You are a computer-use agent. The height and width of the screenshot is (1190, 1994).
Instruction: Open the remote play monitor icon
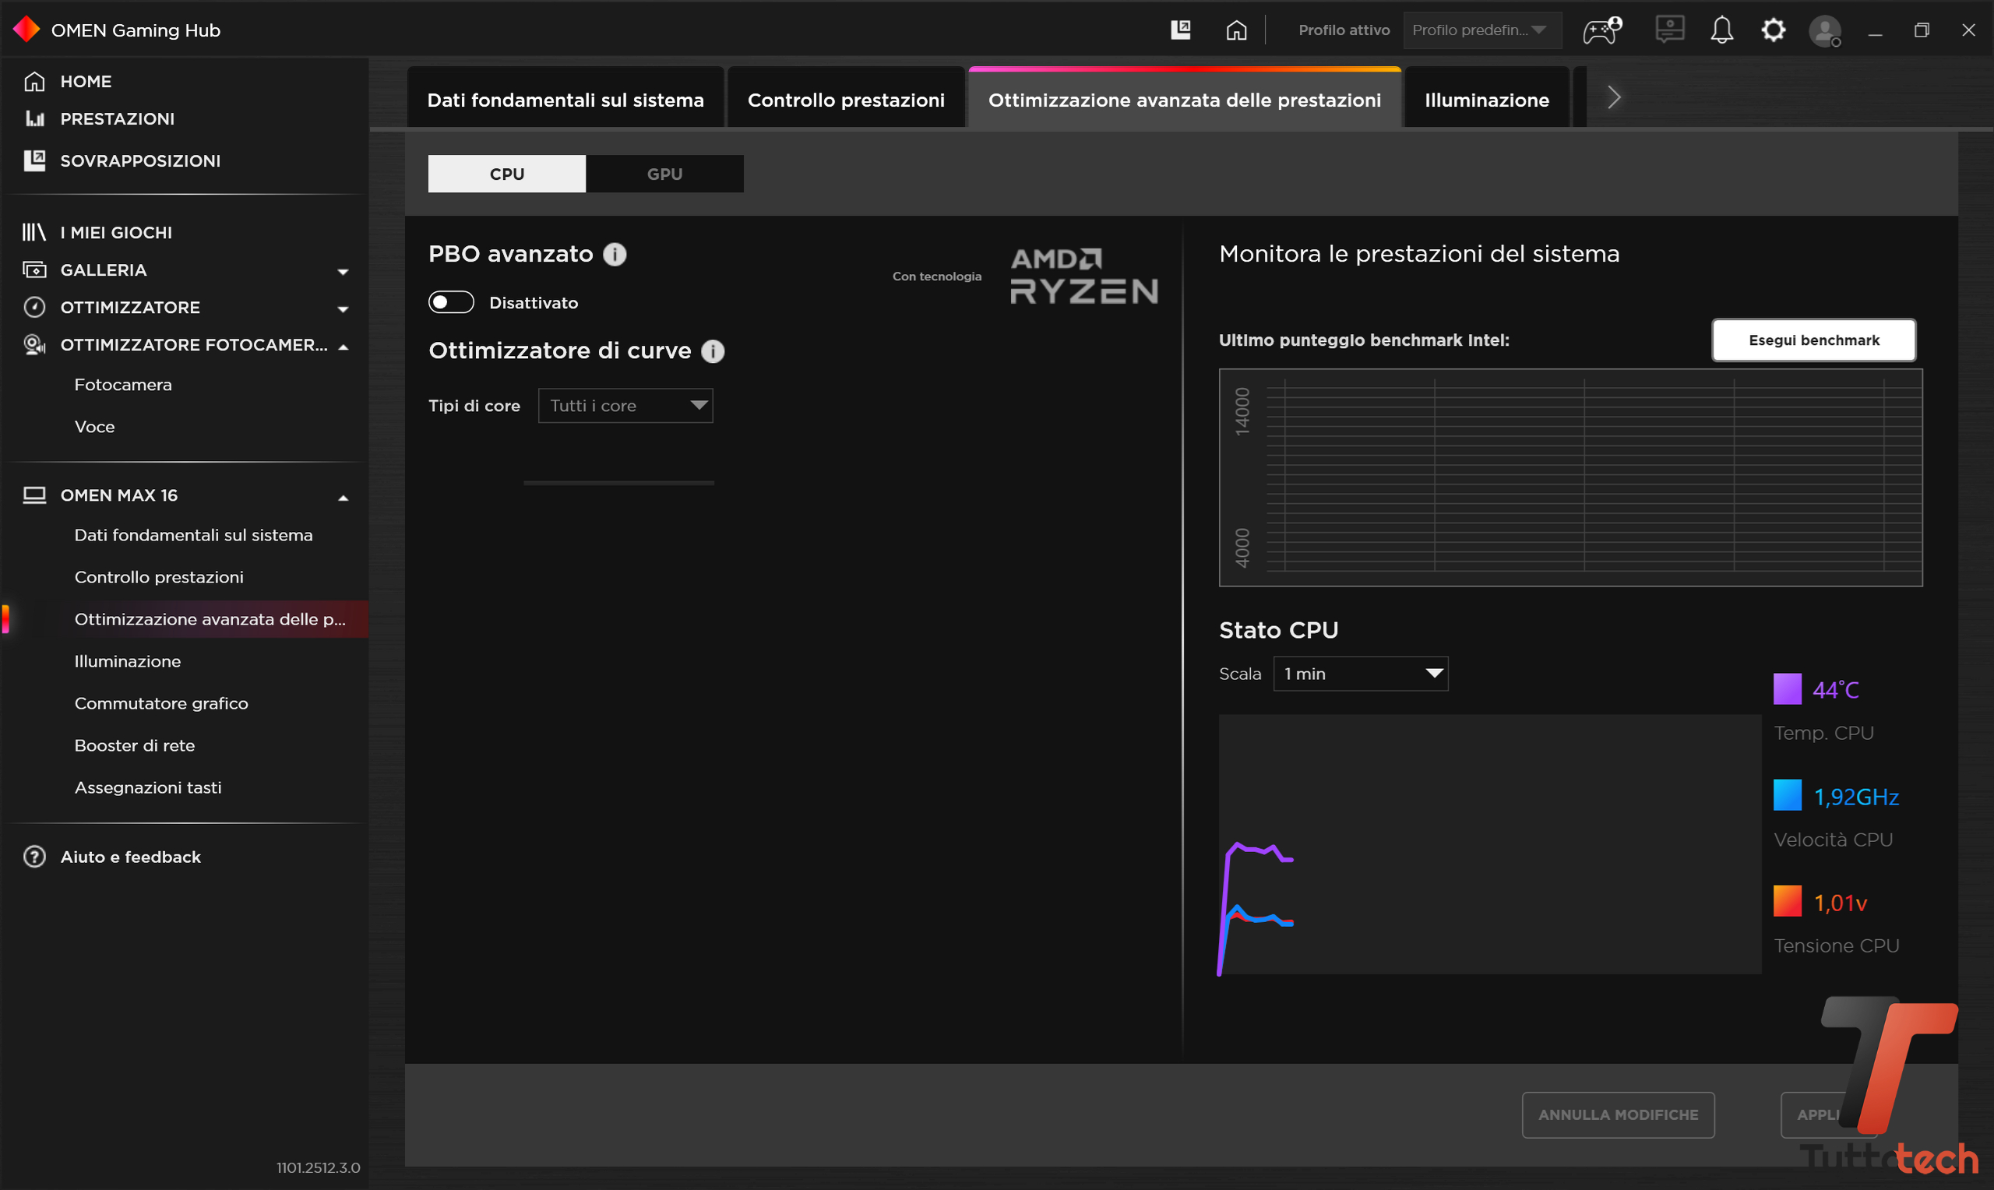(x=1669, y=30)
